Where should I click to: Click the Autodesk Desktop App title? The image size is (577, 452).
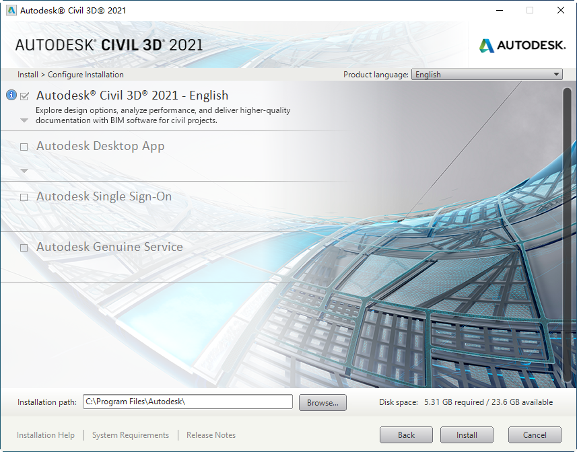coord(100,146)
